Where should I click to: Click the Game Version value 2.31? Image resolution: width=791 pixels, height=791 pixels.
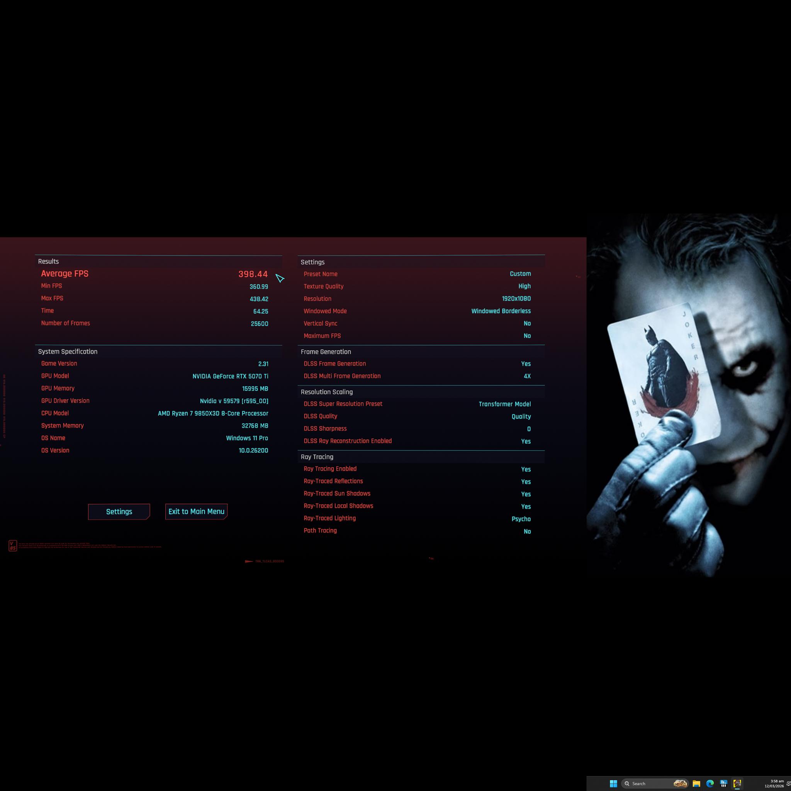click(x=263, y=363)
